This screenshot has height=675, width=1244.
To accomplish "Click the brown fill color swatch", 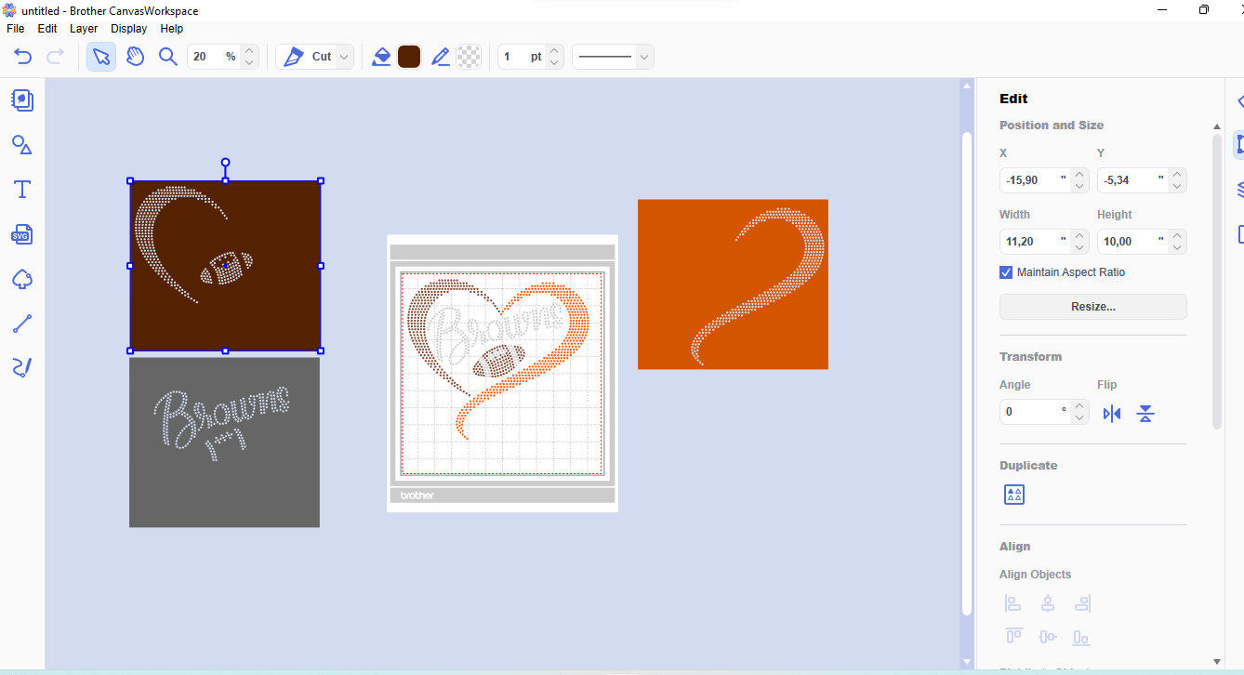I will pyautogui.click(x=409, y=57).
